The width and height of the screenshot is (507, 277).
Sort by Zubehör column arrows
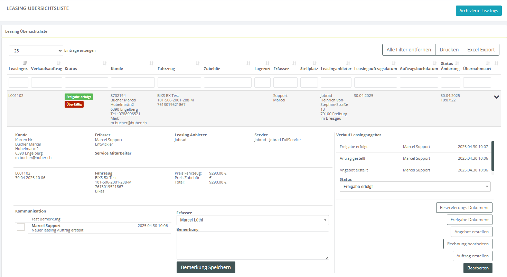tap(248, 63)
